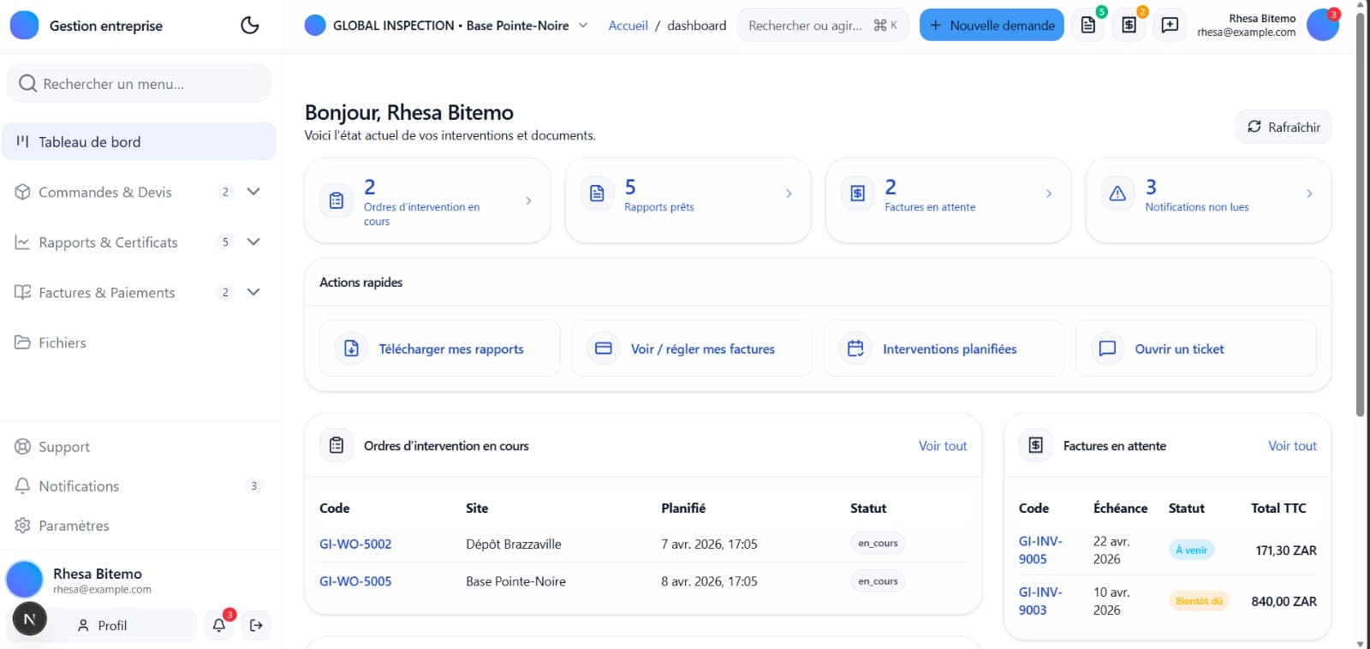Click the Nouvelle demande button
Image resolution: width=1370 pixels, height=649 pixels.
point(992,26)
